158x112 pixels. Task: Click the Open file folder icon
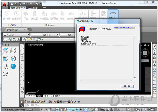point(16,4)
